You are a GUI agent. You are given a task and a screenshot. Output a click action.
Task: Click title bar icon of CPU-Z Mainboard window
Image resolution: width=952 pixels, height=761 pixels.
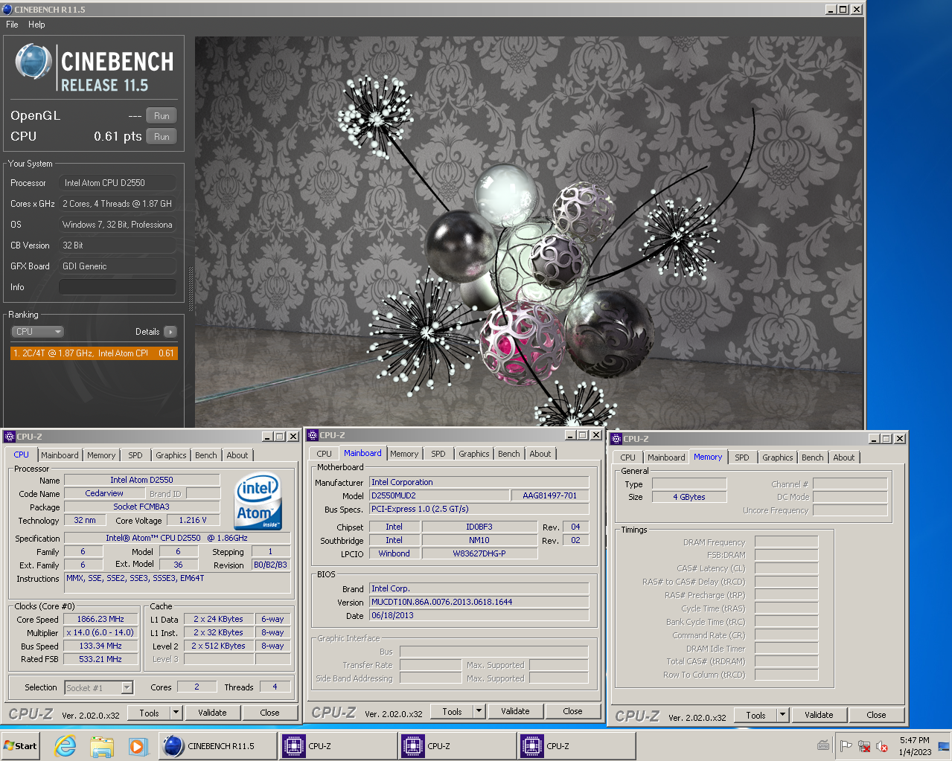313,435
